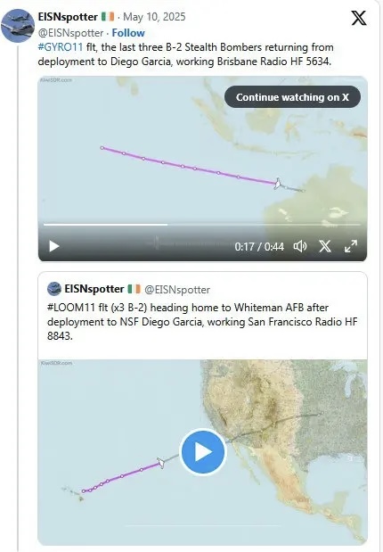Image resolution: width=383 pixels, height=552 pixels.
Task: Open the quoted EISNspotter avatar
Action: tap(54, 289)
